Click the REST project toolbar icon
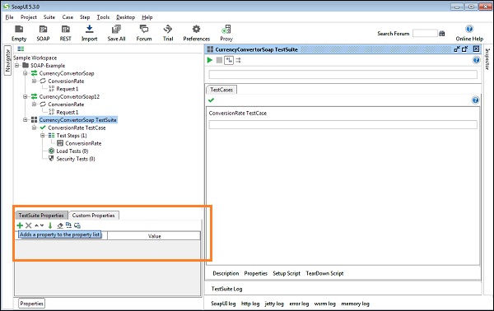This screenshot has width=494, height=311. [66, 33]
